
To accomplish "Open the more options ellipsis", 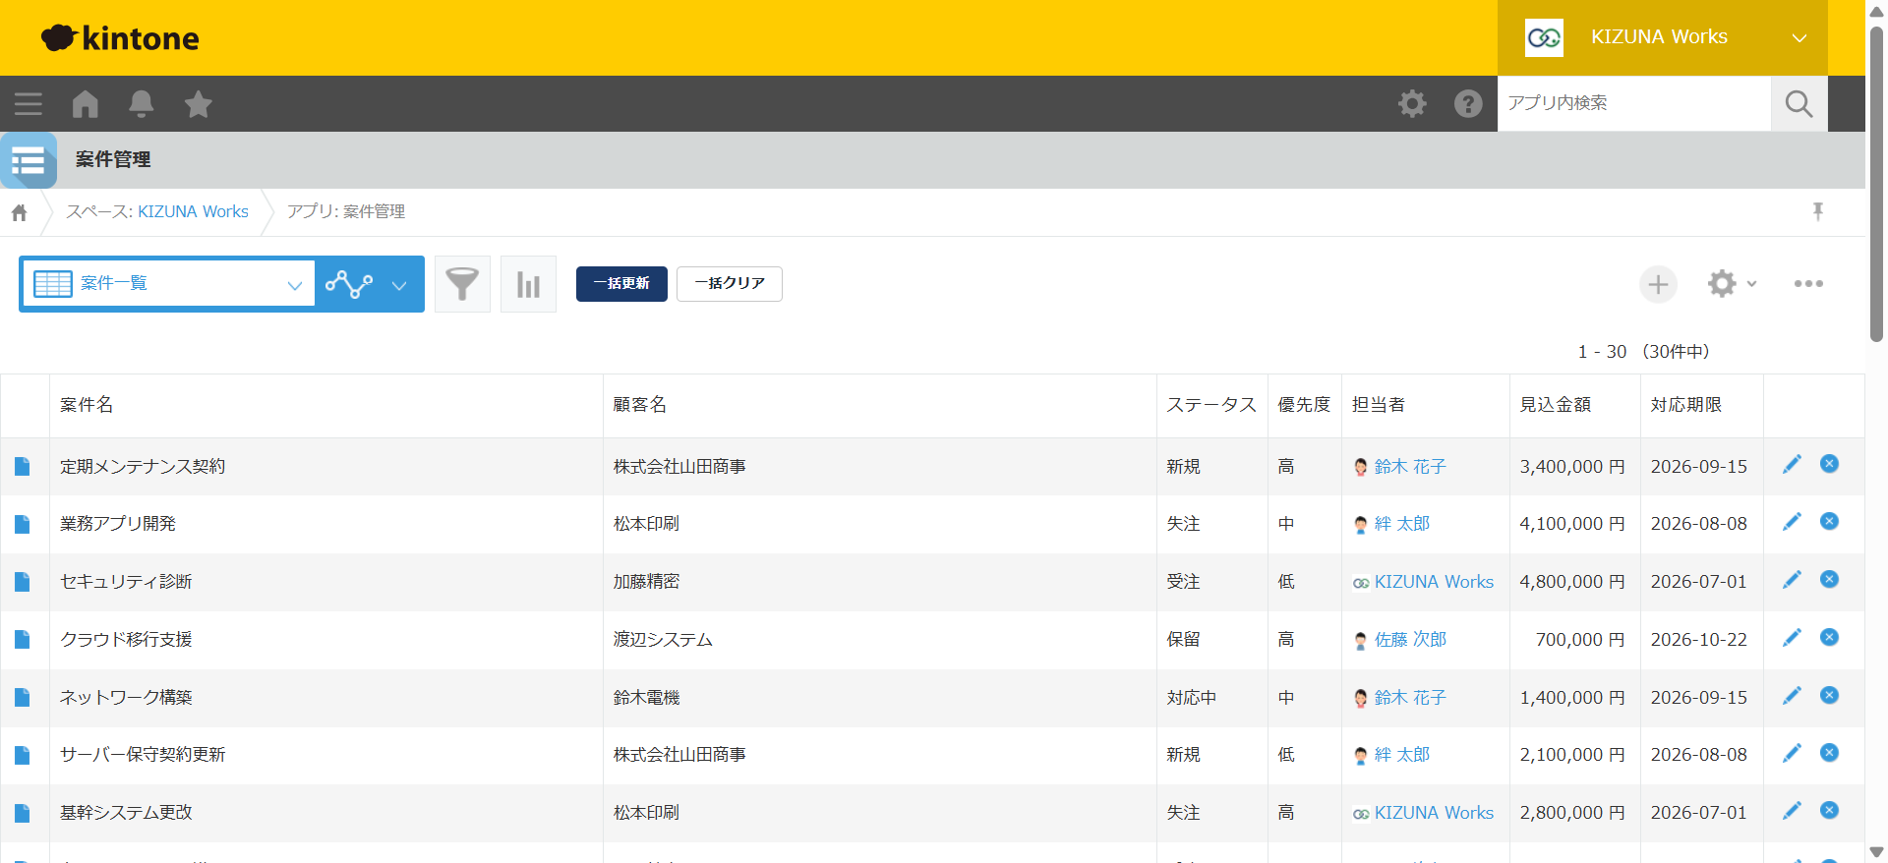I will [x=1807, y=284].
